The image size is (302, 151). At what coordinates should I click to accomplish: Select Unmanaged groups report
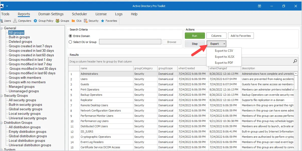coord(24,91)
